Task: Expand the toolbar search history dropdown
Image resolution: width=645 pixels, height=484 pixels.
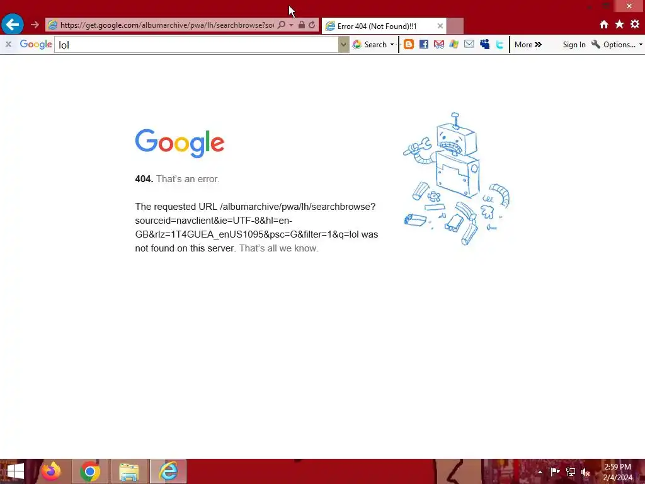Action: 343,45
